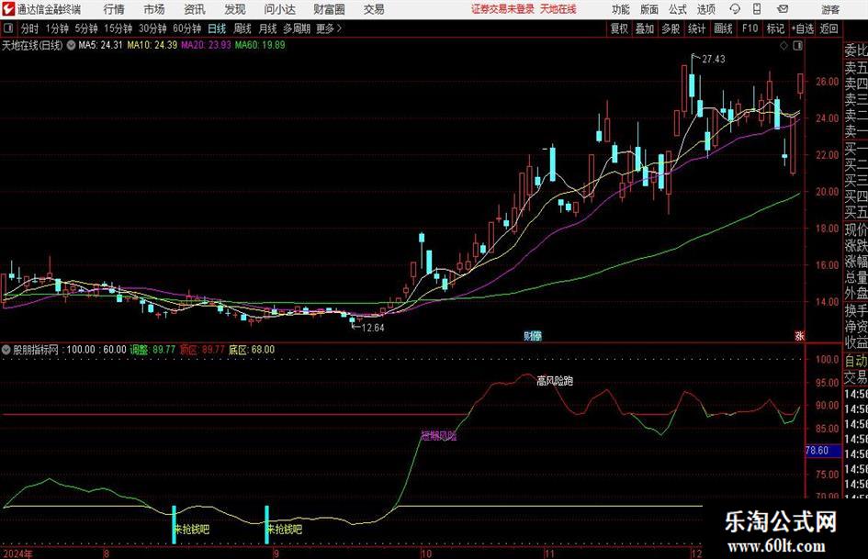868x559 pixels.
Task: Click the red 天地在线 stock name link
Action: tap(558, 9)
